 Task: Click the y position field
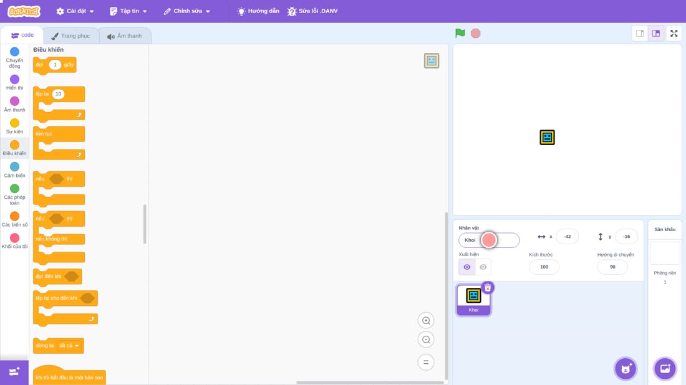pos(627,236)
